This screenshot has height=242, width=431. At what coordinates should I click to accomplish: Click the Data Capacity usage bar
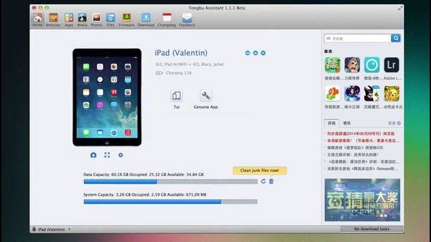click(x=170, y=182)
